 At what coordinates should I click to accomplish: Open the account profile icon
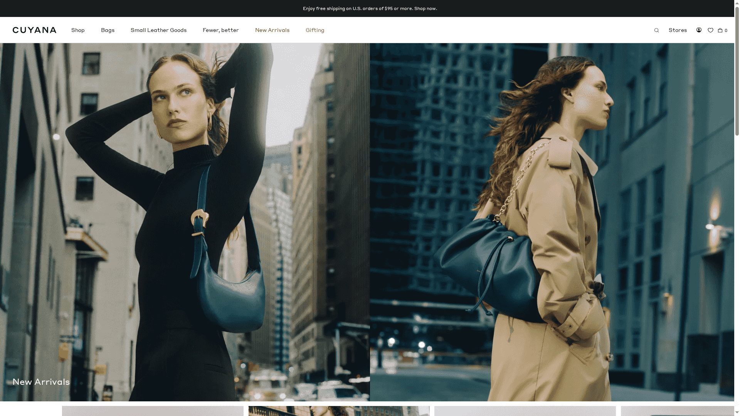click(699, 30)
